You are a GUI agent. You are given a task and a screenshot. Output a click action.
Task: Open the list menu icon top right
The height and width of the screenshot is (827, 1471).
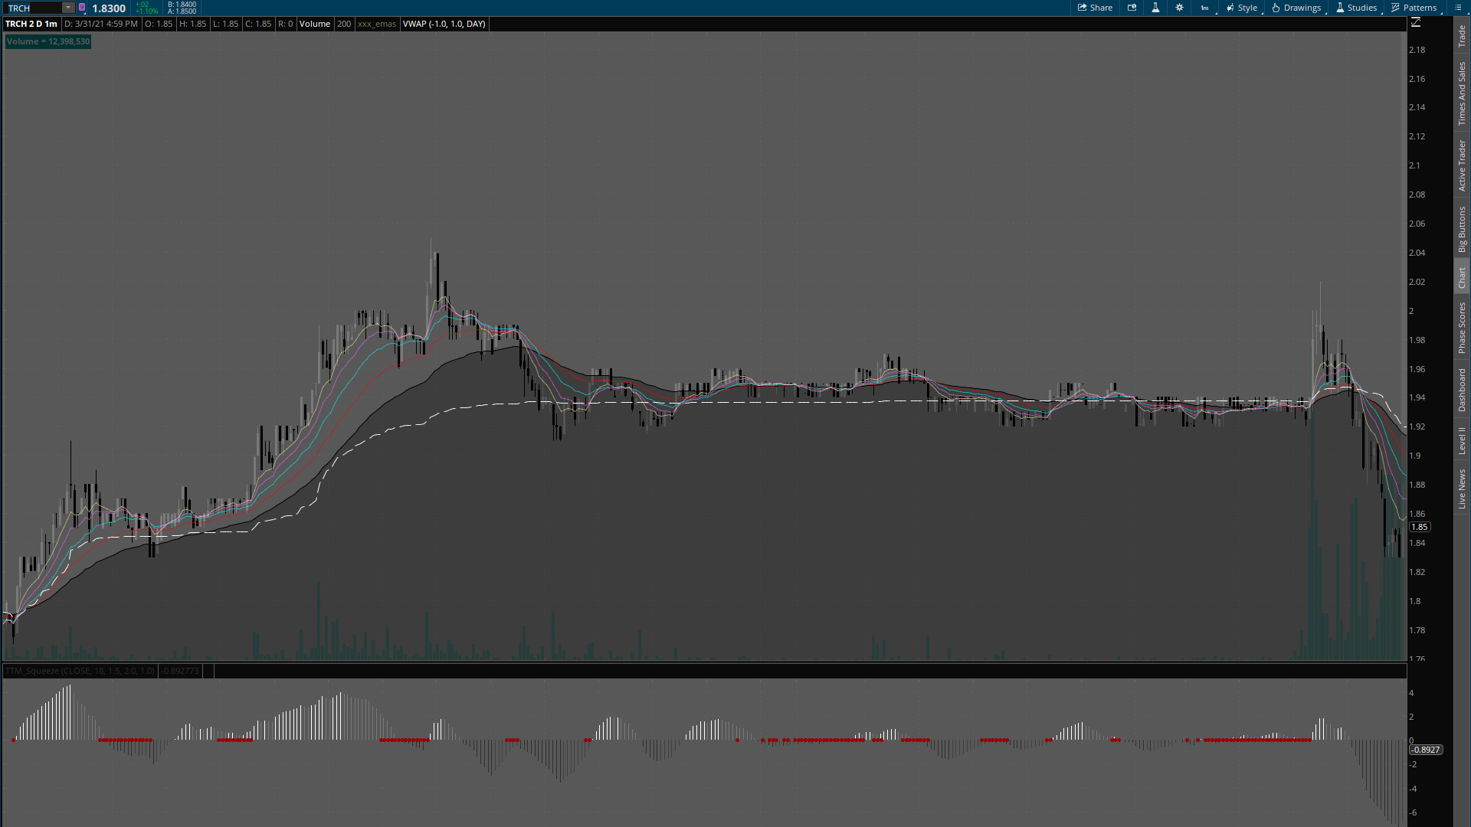[x=1458, y=8]
